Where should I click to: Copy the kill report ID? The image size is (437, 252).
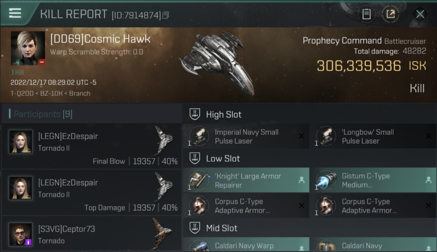point(165,15)
